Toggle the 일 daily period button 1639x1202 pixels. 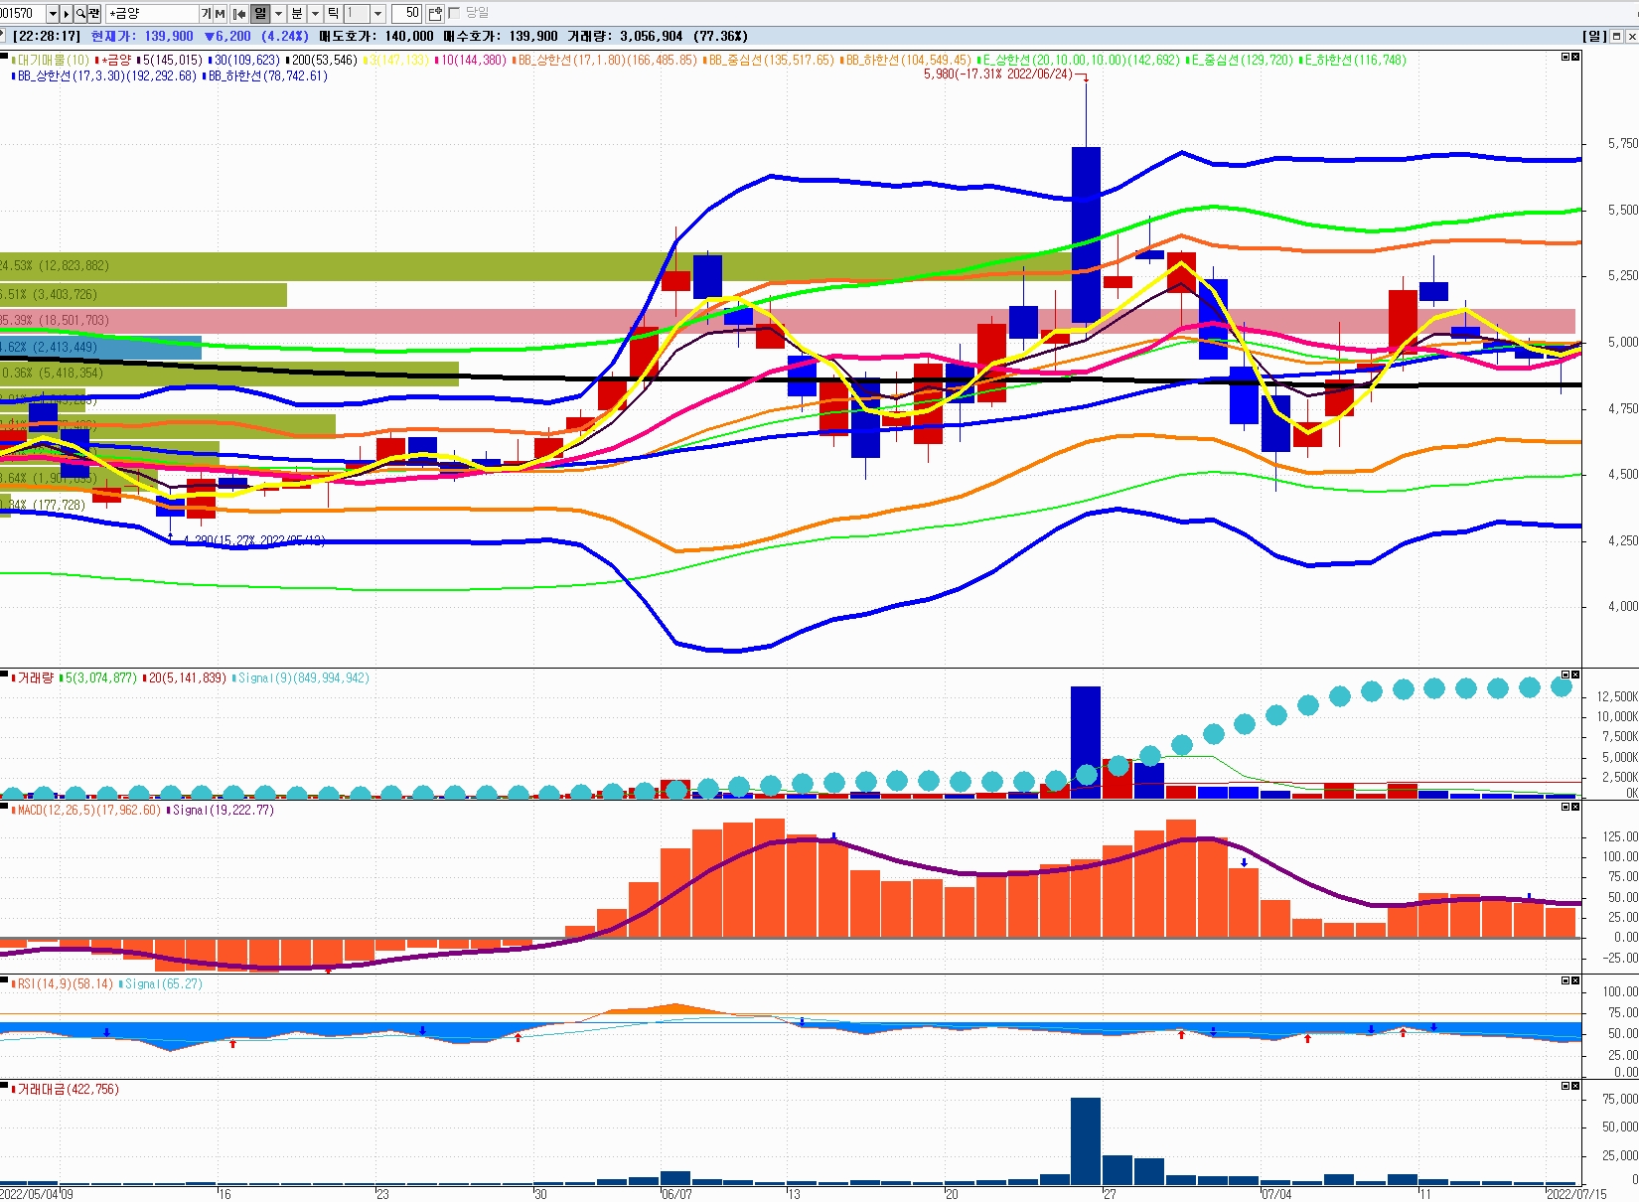260,14
